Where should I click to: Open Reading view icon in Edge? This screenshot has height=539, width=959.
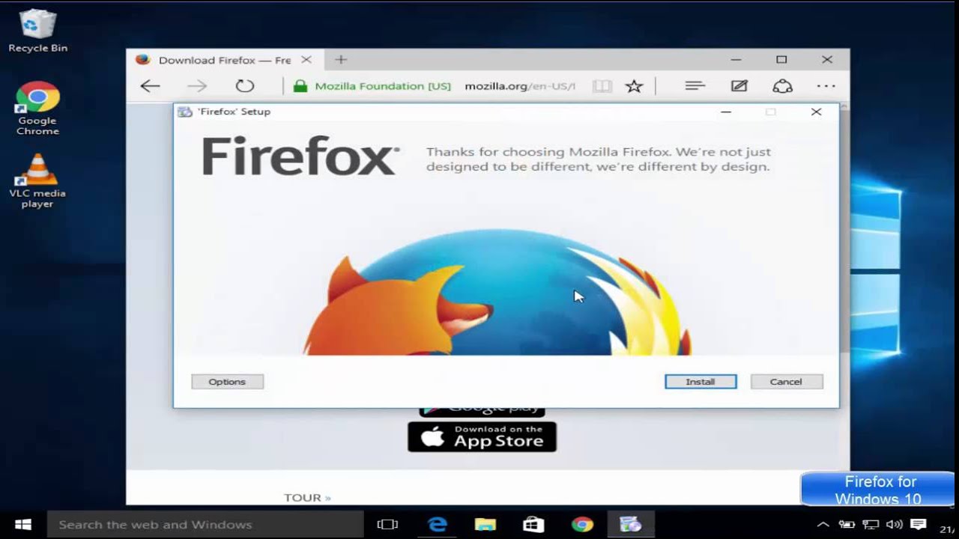[602, 86]
